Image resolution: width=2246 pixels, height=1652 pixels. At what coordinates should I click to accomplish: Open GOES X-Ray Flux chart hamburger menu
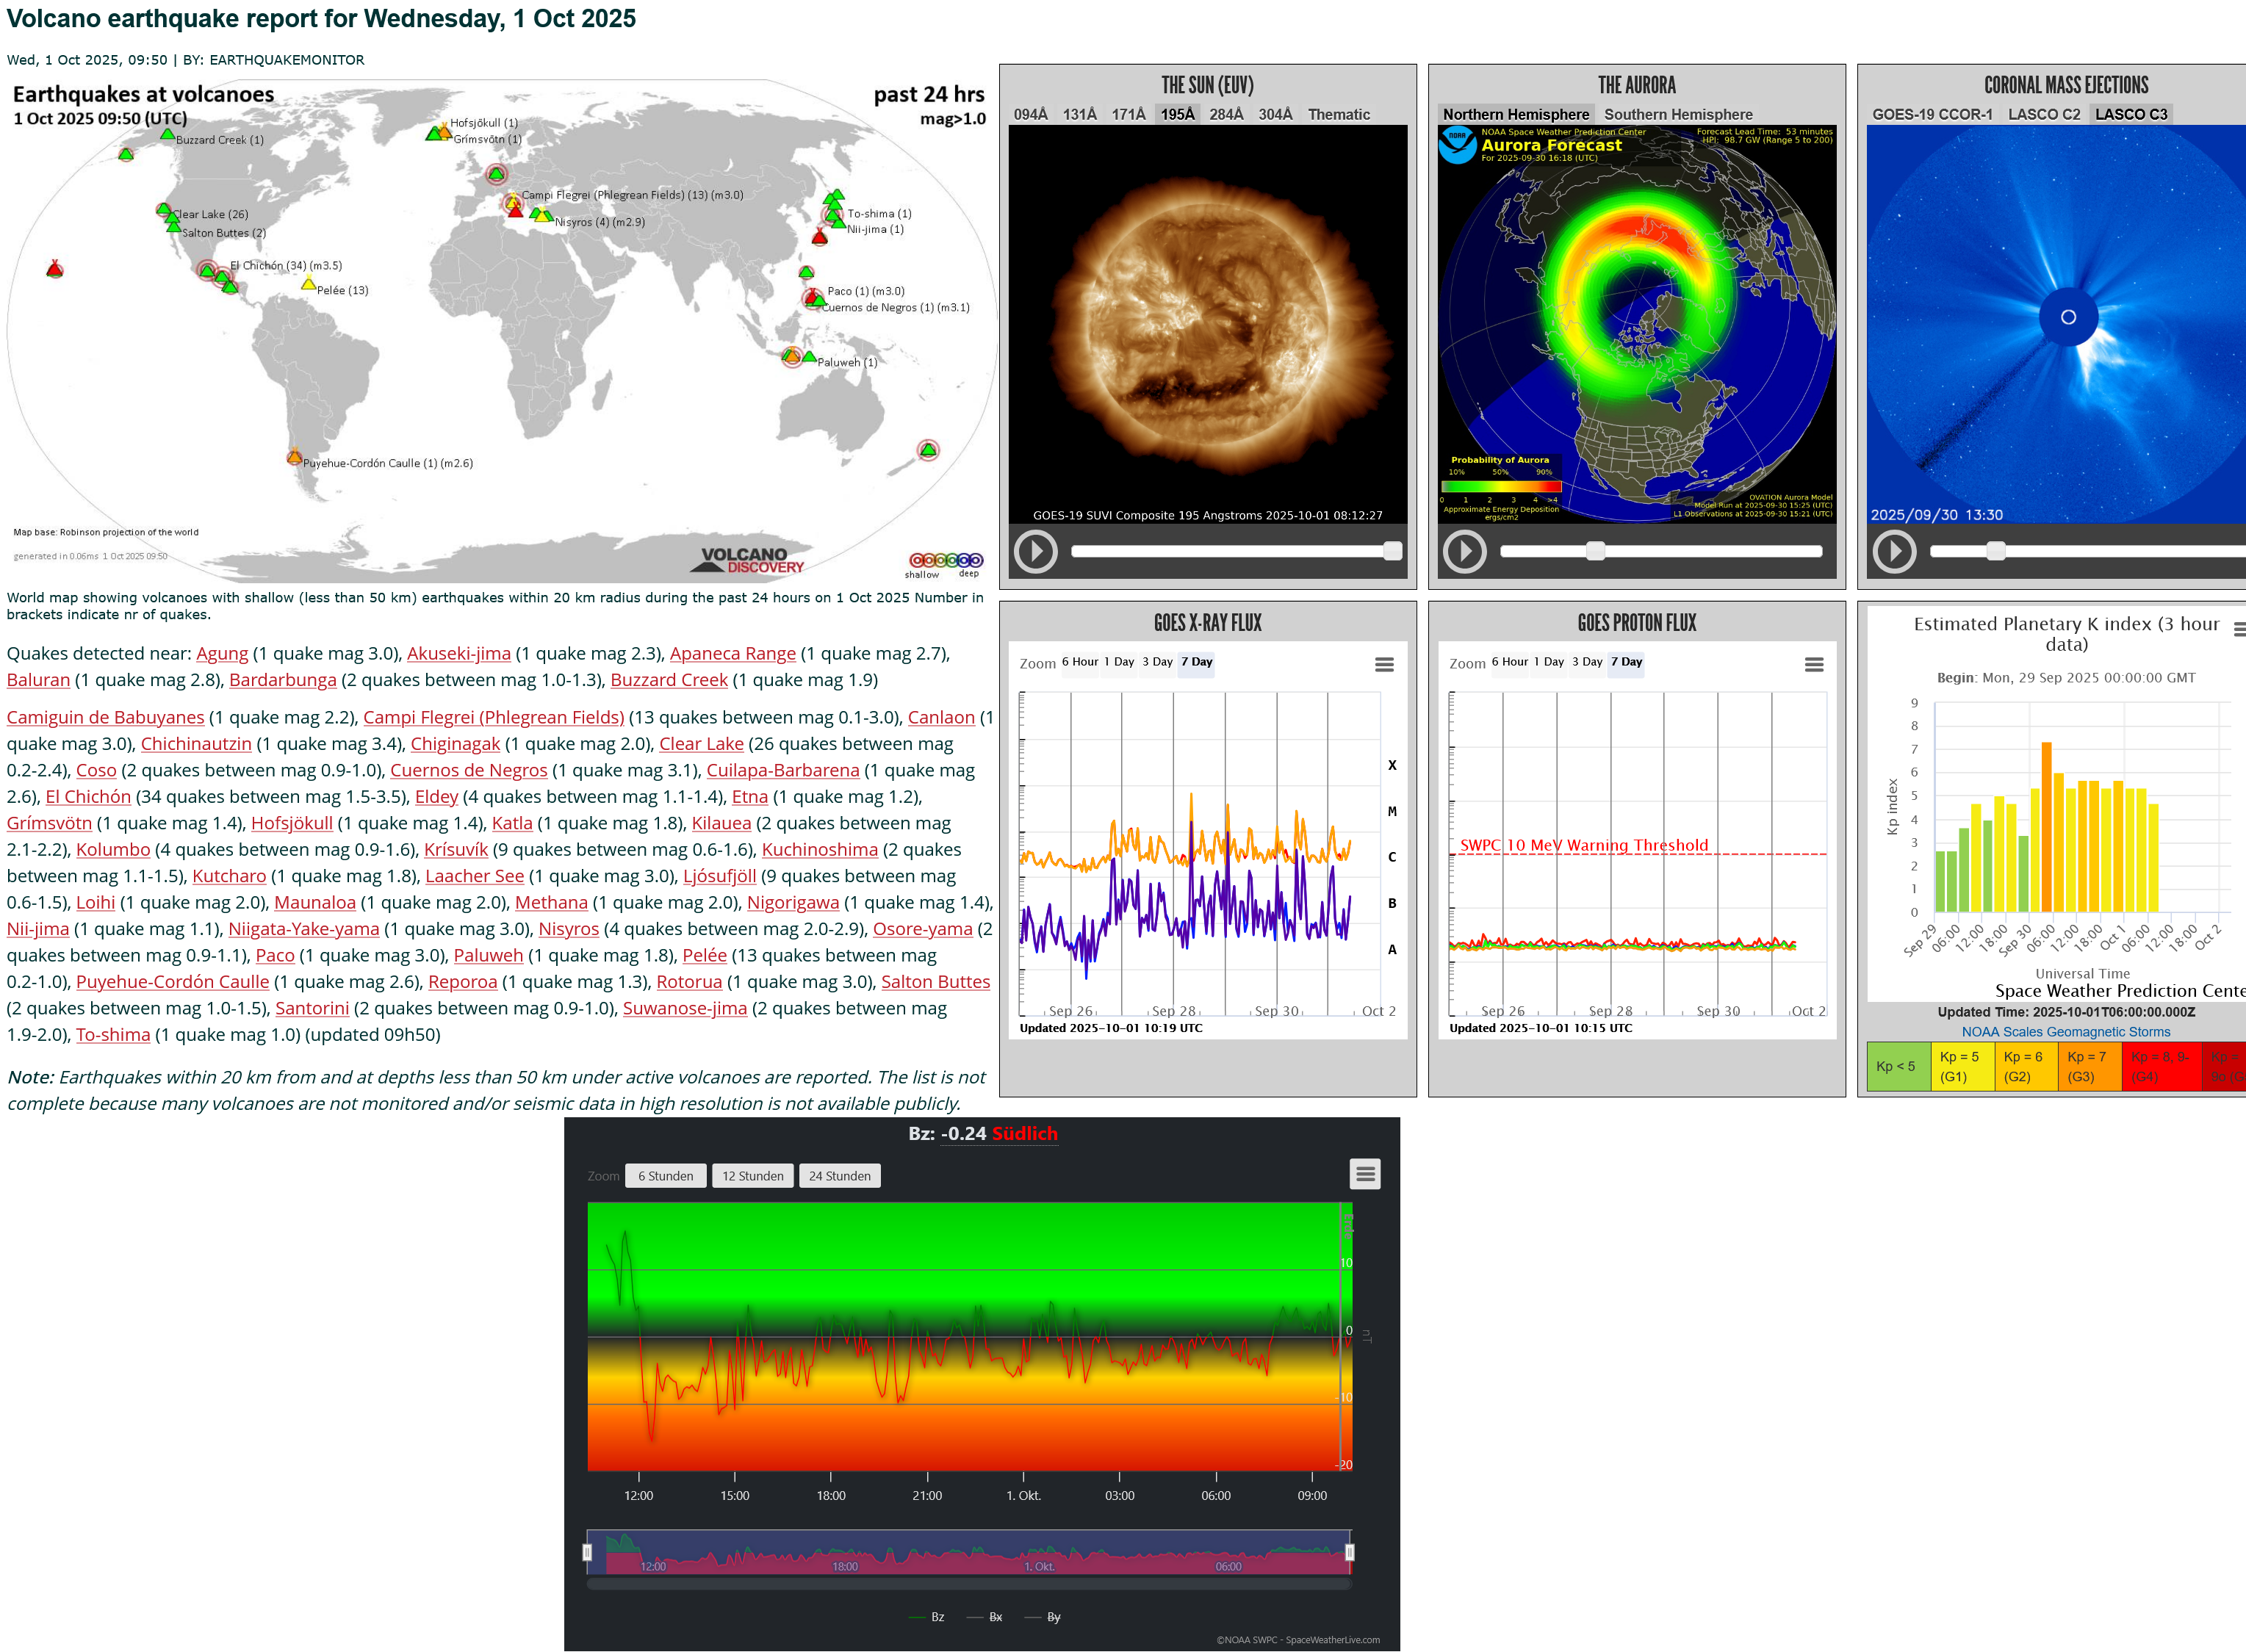(1384, 665)
